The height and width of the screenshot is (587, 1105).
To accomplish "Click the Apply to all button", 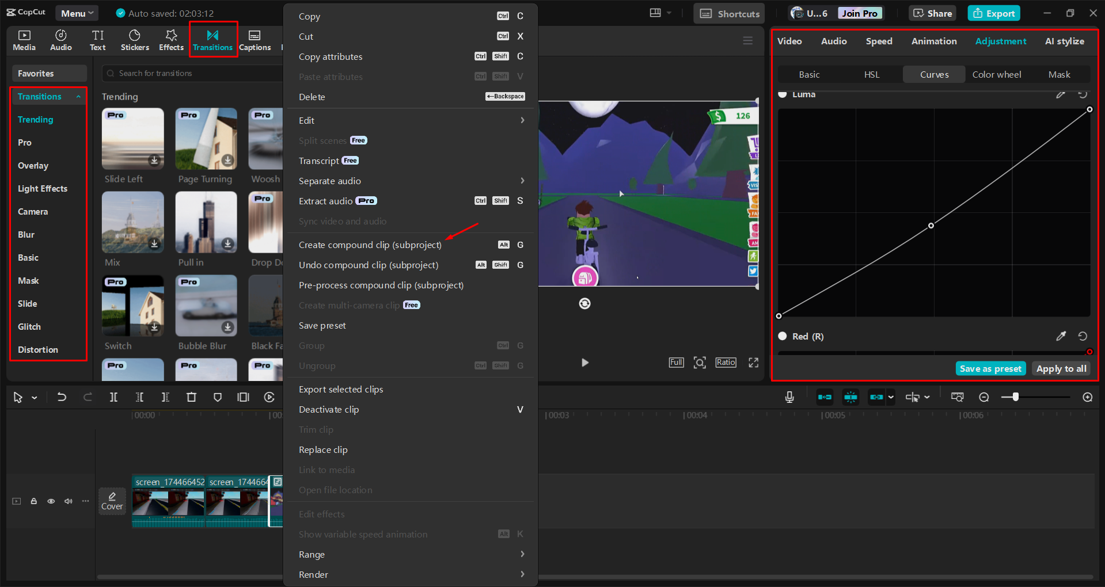I will click(1061, 368).
